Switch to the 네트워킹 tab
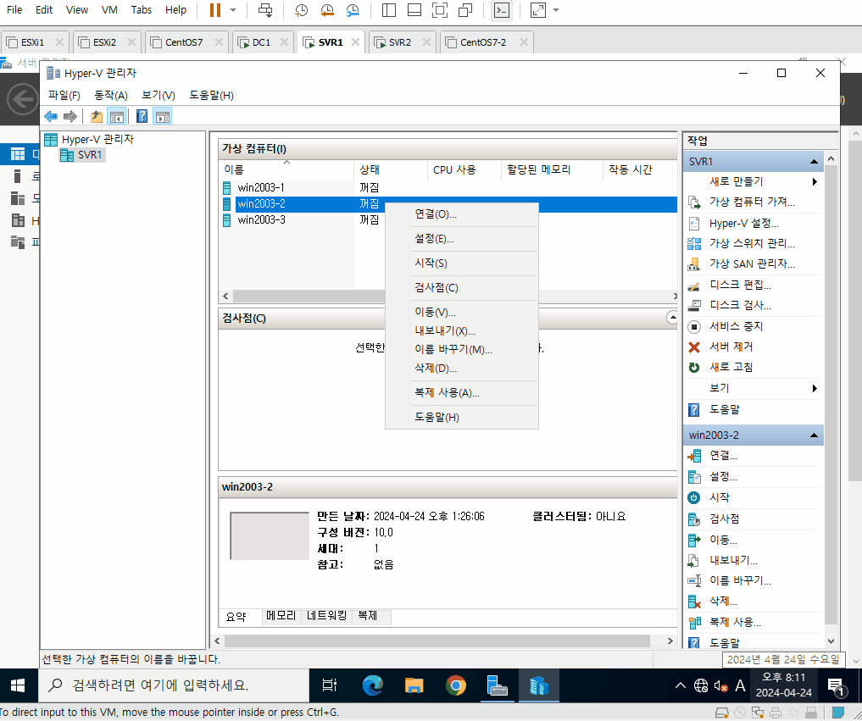The height and width of the screenshot is (721, 862). [x=327, y=615]
